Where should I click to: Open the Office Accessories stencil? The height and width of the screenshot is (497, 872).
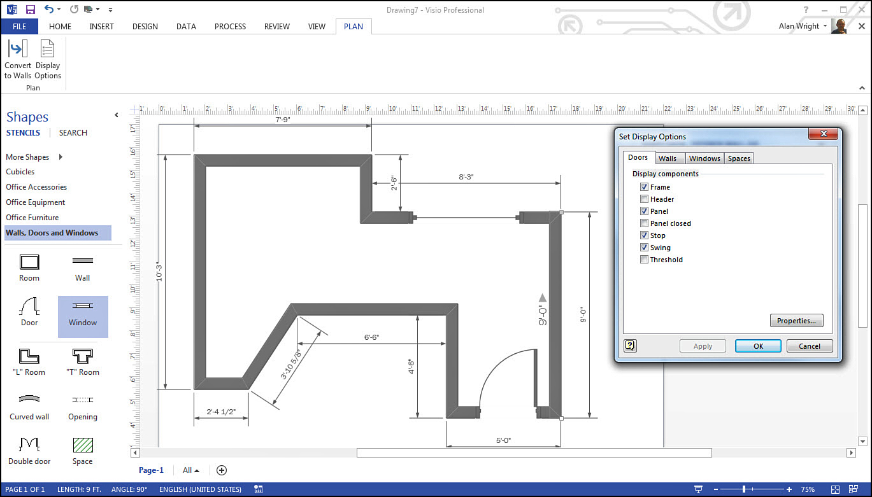pos(36,187)
